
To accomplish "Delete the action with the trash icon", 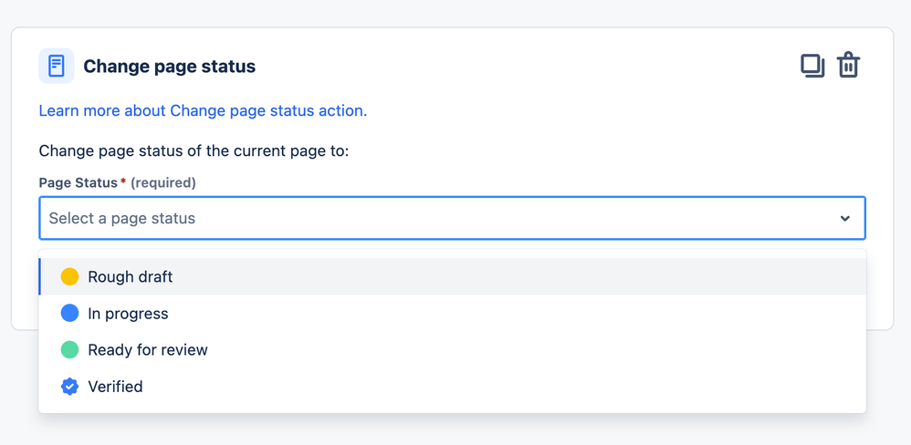I will point(848,66).
